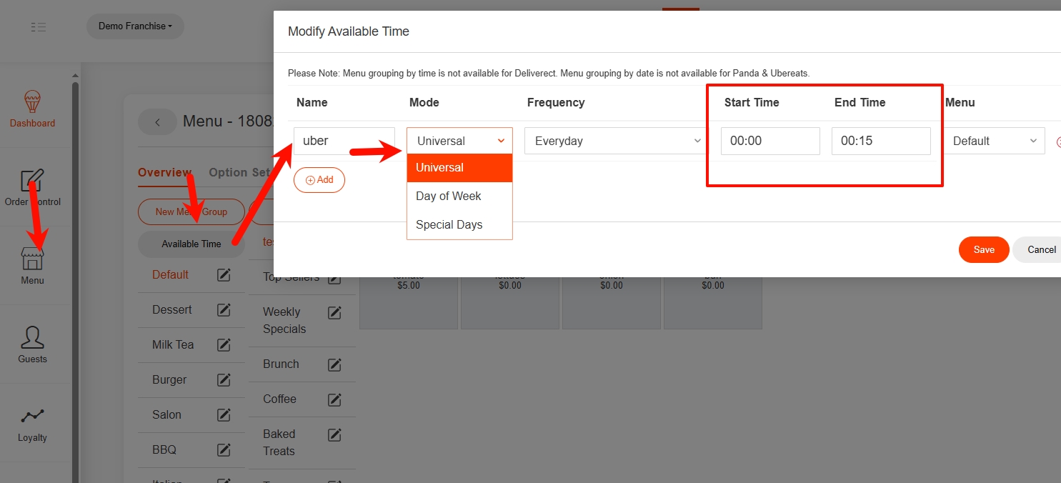The height and width of the screenshot is (483, 1061).
Task: Click the edit icon beside Brunch
Action: click(x=334, y=364)
